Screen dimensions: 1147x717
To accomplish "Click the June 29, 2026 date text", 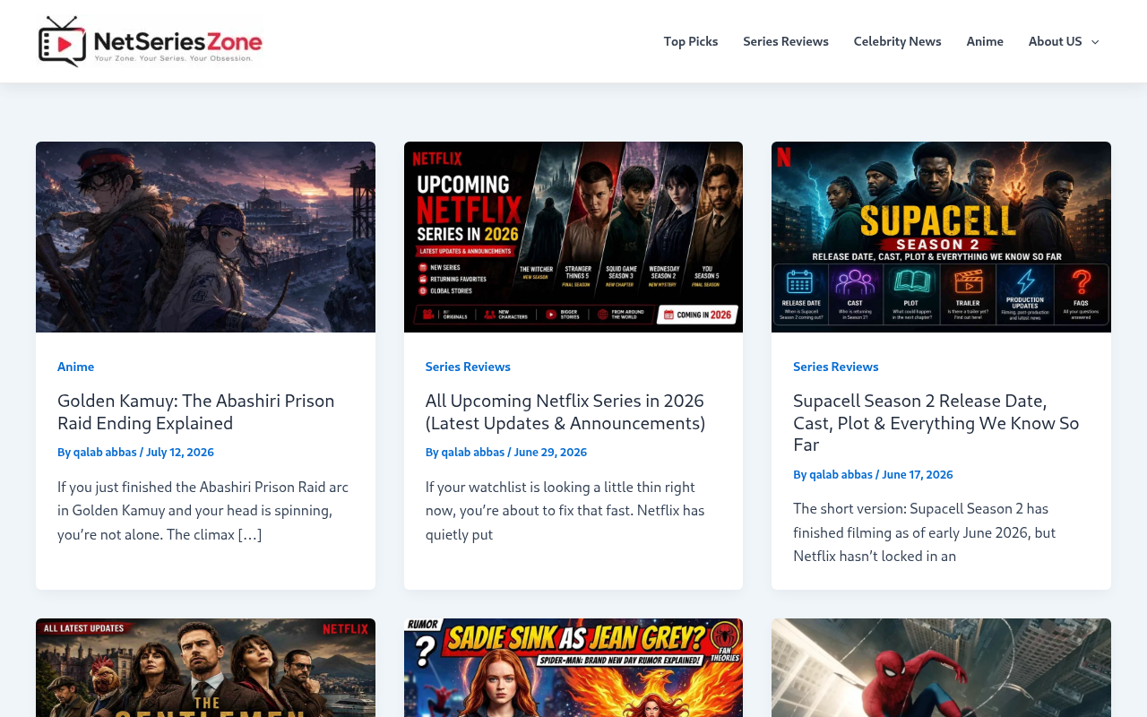I will click(550, 453).
